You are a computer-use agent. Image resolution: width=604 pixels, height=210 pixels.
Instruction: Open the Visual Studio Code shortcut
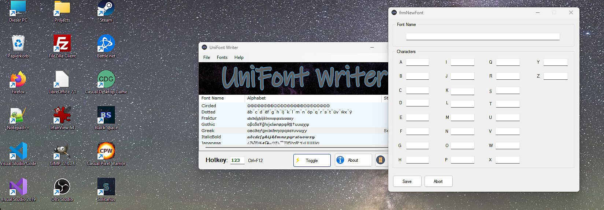18,154
